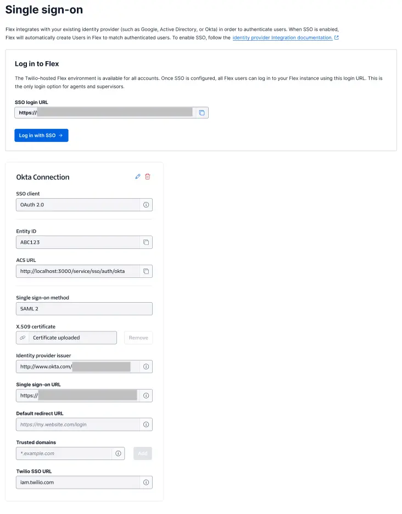Copy the SSO login URL
This screenshot has width=402, height=514.
(x=202, y=112)
